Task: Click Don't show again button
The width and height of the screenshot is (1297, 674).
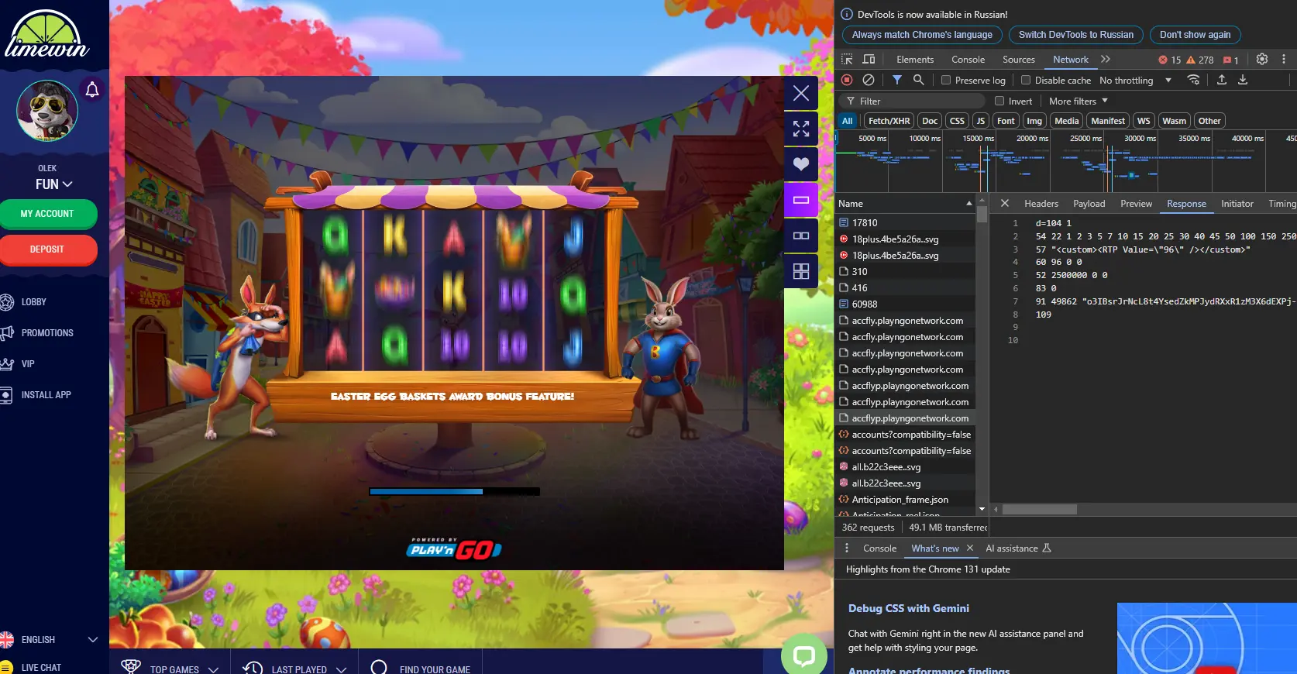Action: (1195, 35)
